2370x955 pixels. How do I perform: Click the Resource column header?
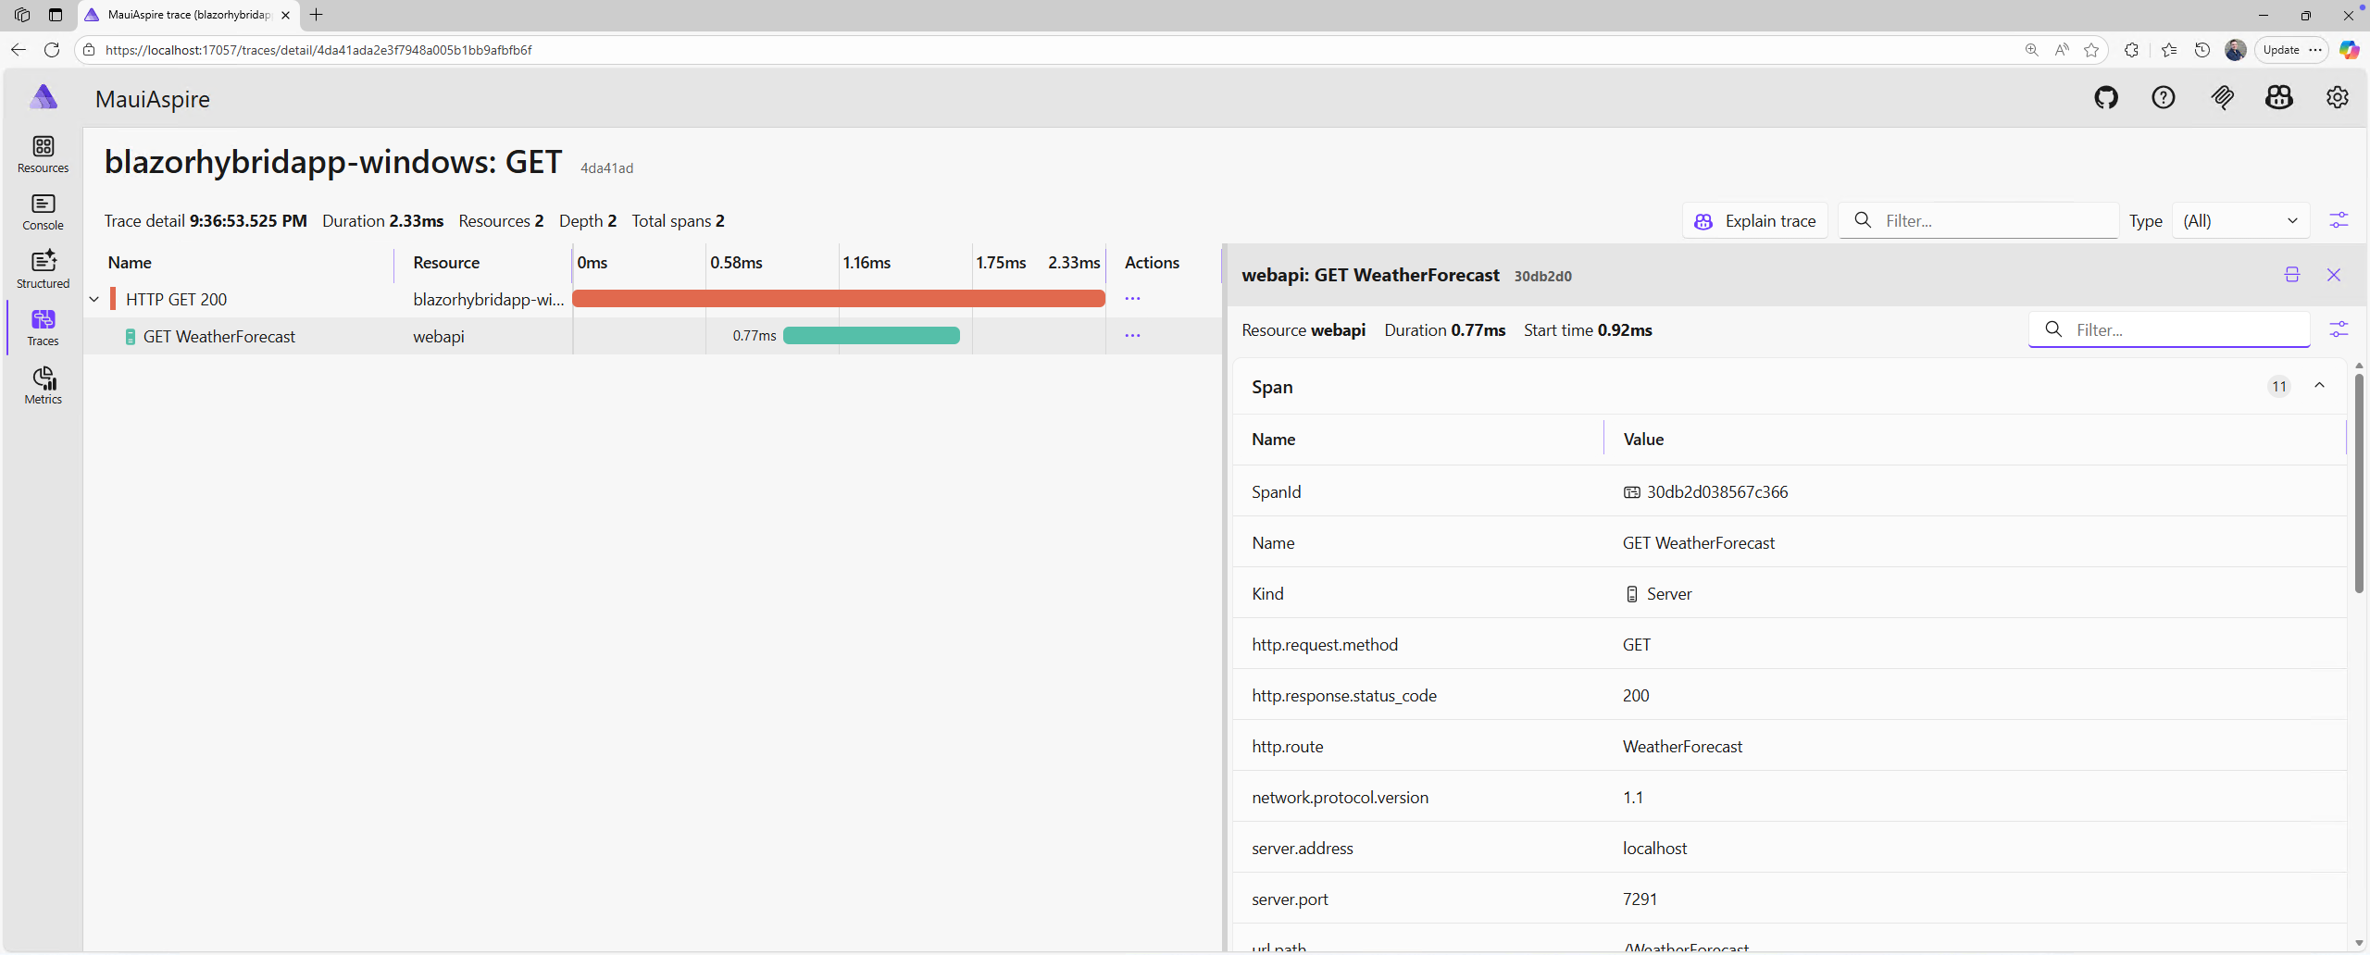446,263
